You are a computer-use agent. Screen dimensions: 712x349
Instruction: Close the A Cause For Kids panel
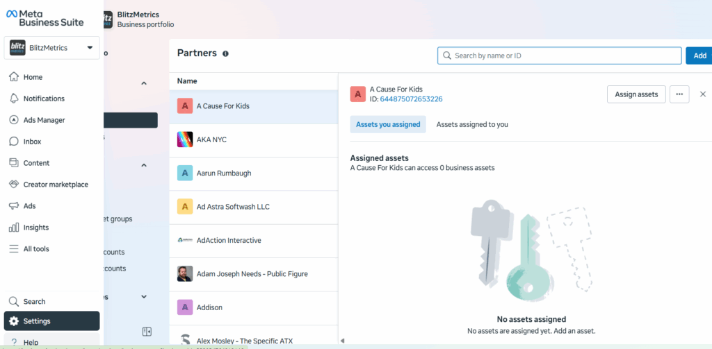click(x=702, y=94)
